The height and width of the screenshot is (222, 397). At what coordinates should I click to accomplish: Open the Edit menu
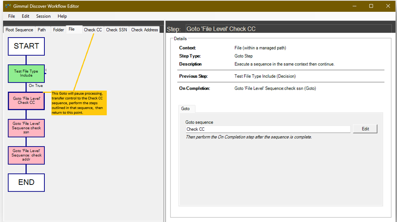[25, 16]
